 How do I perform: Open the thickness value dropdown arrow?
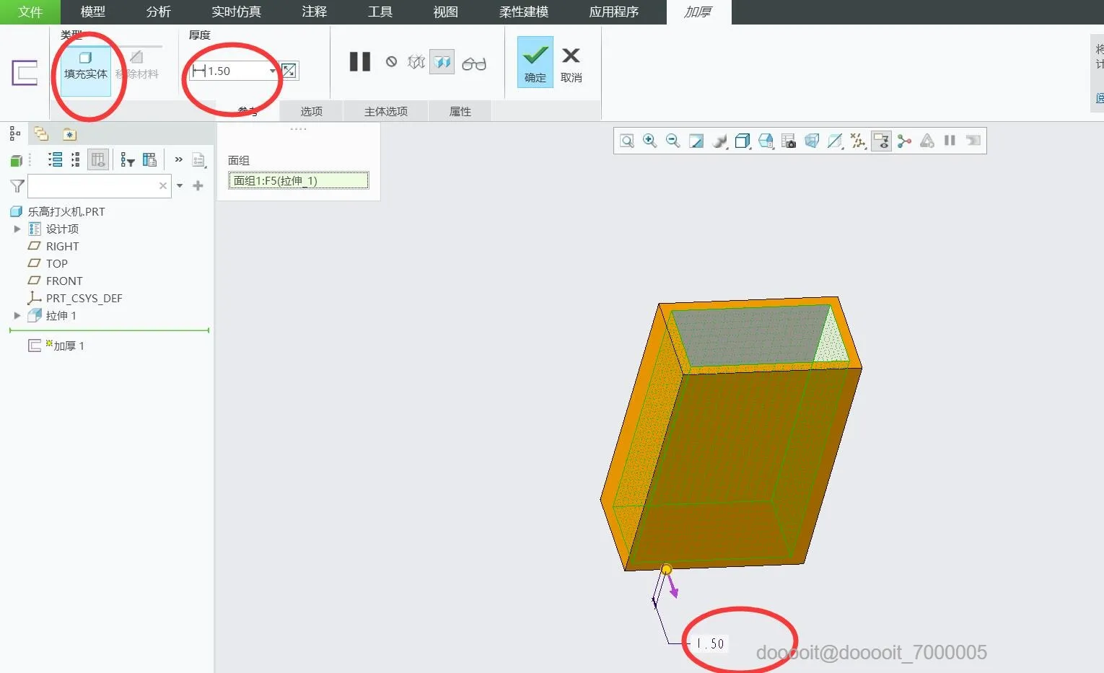tap(273, 71)
